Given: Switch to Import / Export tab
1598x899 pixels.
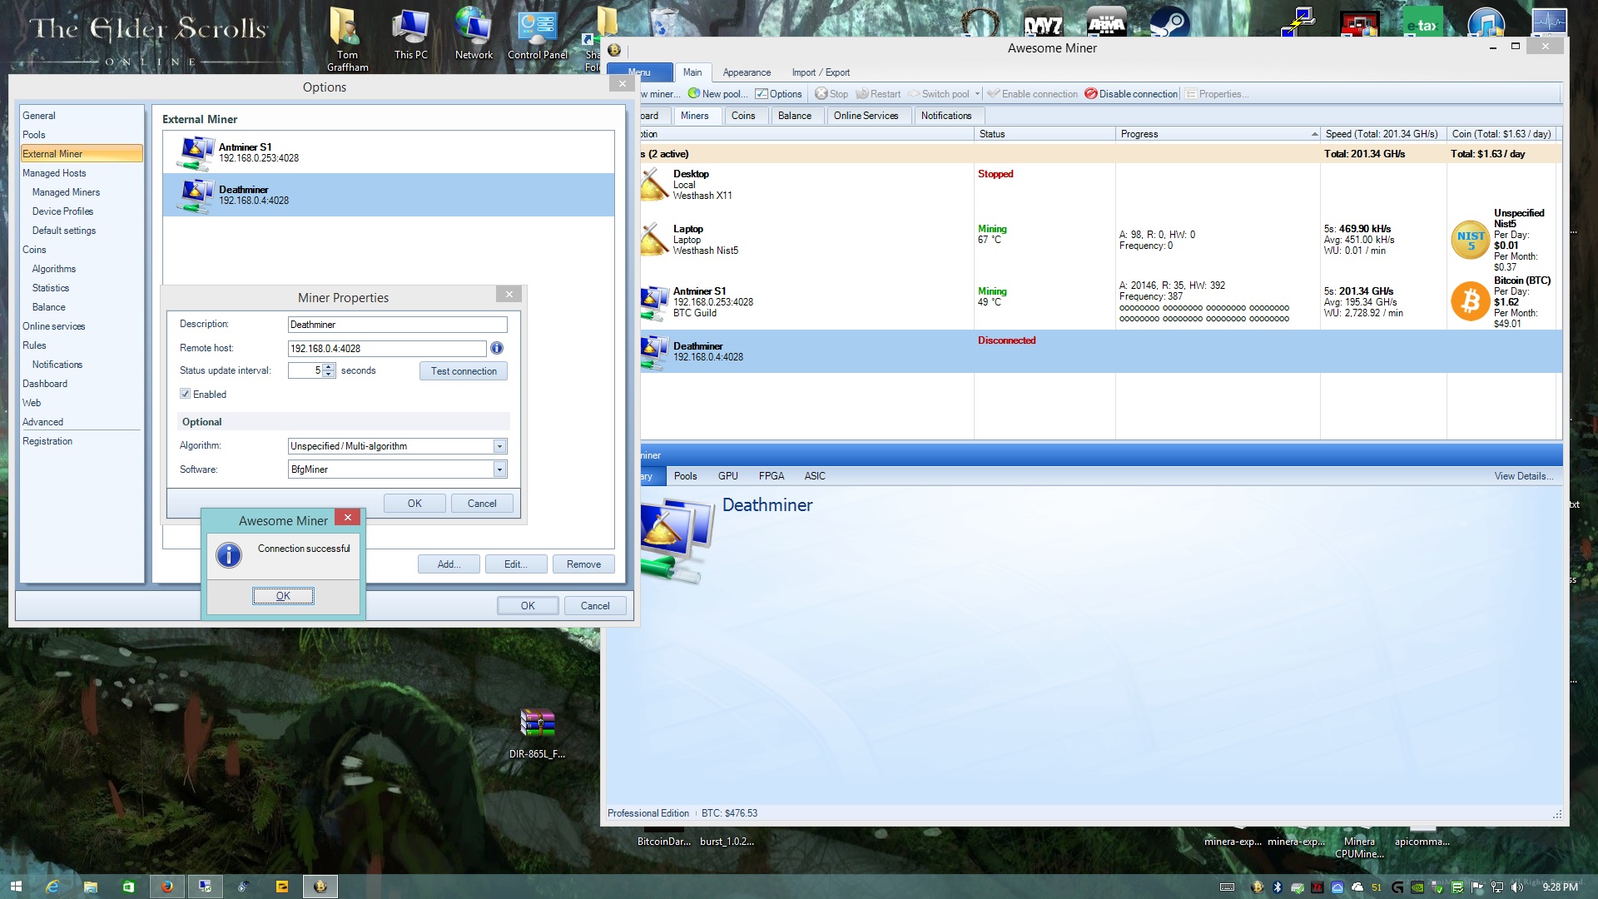Looking at the screenshot, I should tap(821, 72).
